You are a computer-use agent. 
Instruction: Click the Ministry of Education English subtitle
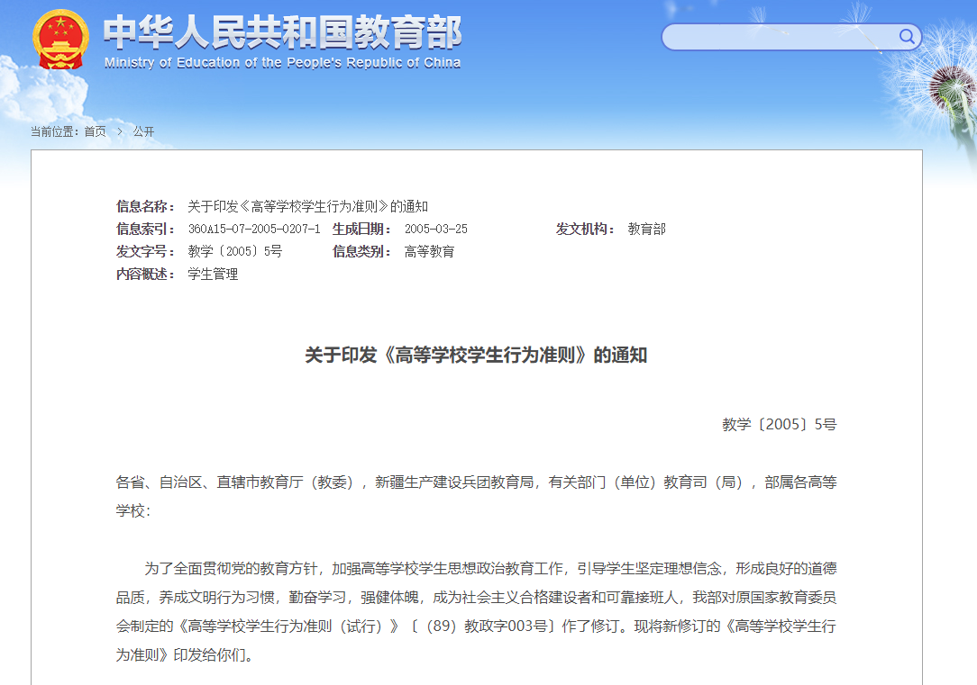pyautogui.click(x=282, y=63)
